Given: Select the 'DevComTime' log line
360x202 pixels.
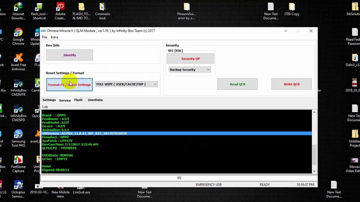Looking at the screenshot, I should coord(70,144).
